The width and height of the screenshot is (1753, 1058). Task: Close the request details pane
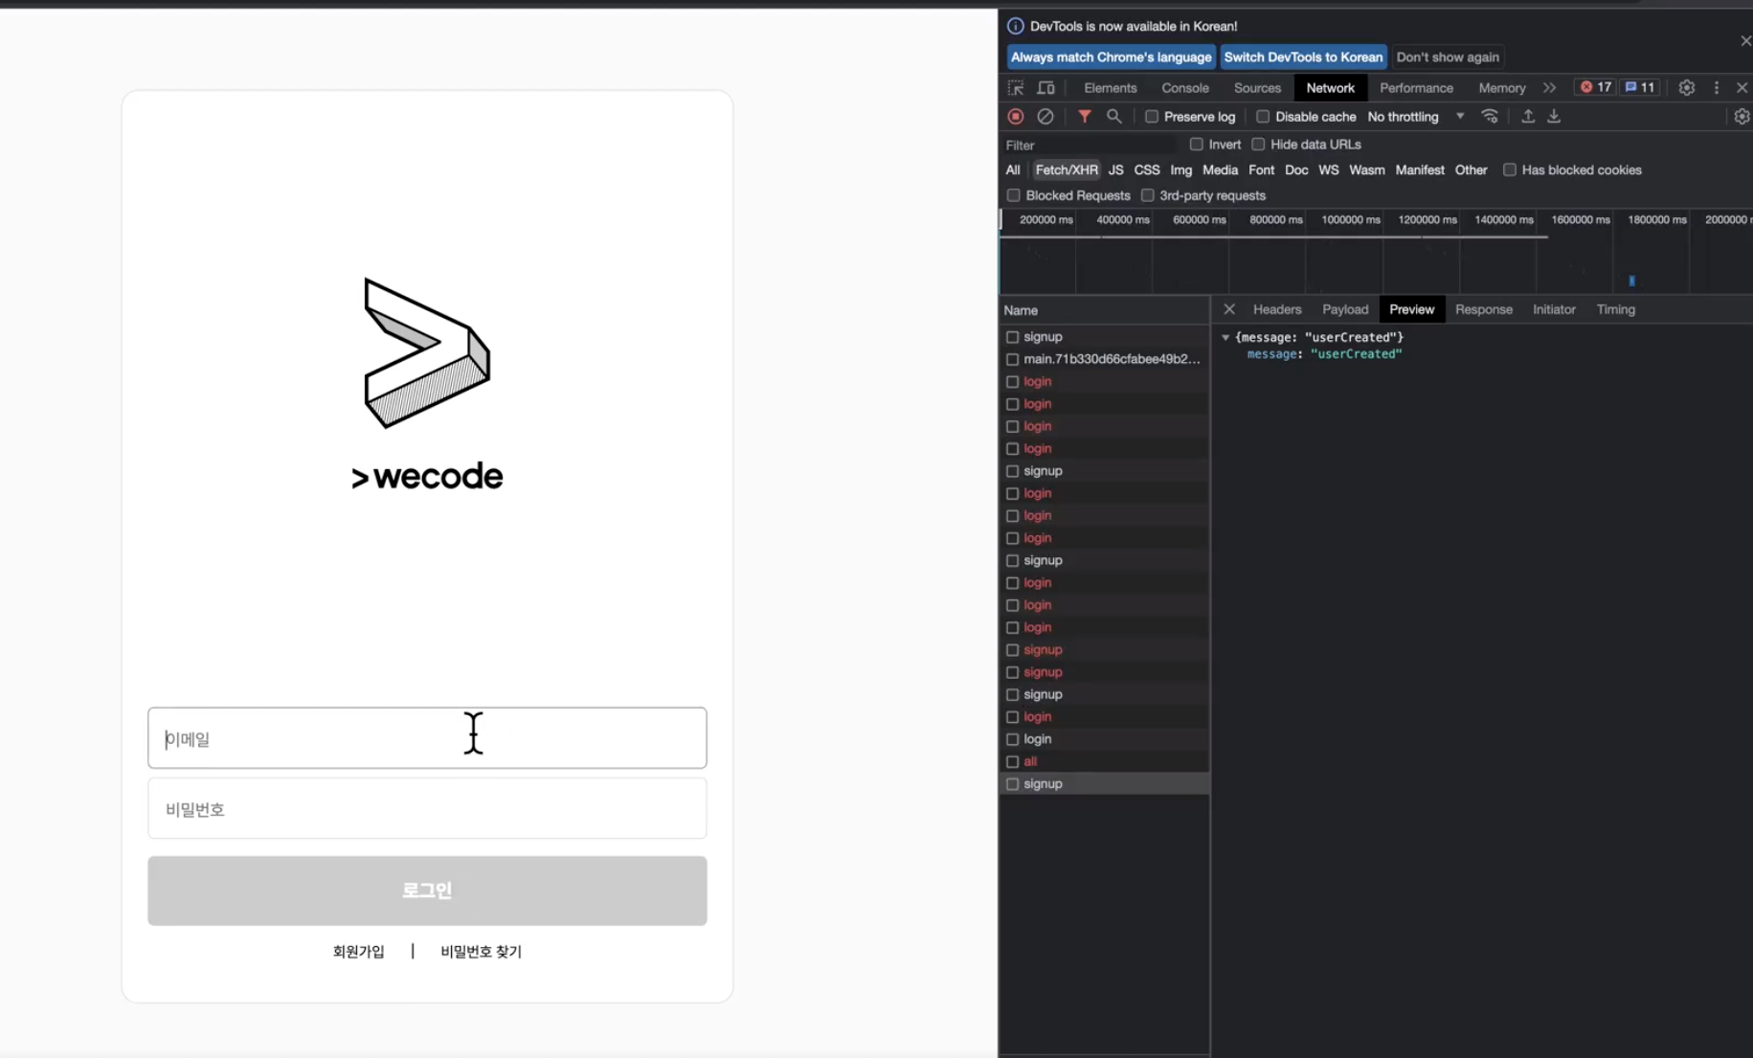pyautogui.click(x=1229, y=309)
